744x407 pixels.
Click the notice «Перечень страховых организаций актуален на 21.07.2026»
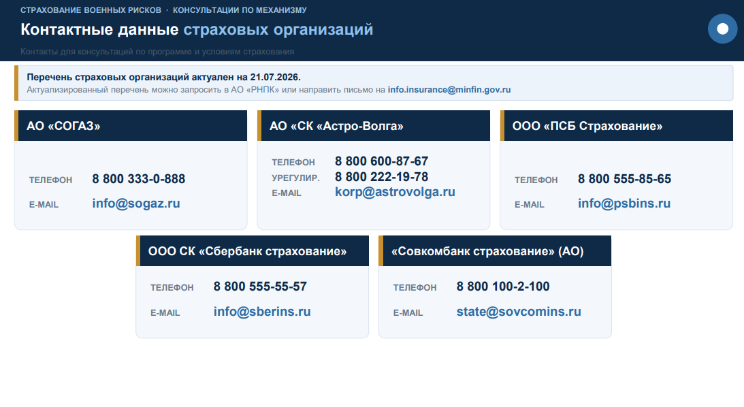click(163, 77)
